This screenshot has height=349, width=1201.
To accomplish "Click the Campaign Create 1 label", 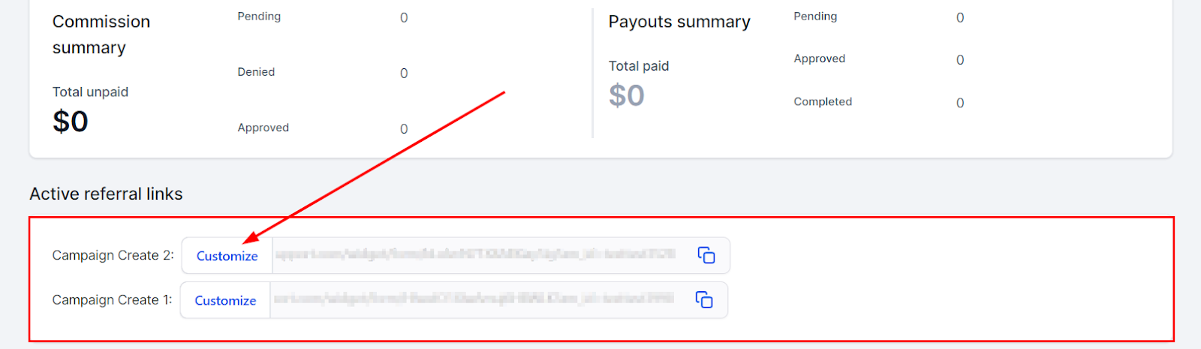I will pos(112,299).
